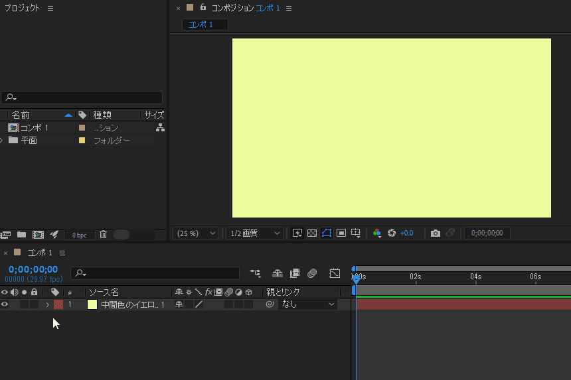Sort by the 名前 column header
This screenshot has height=380, width=571.
point(21,115)
